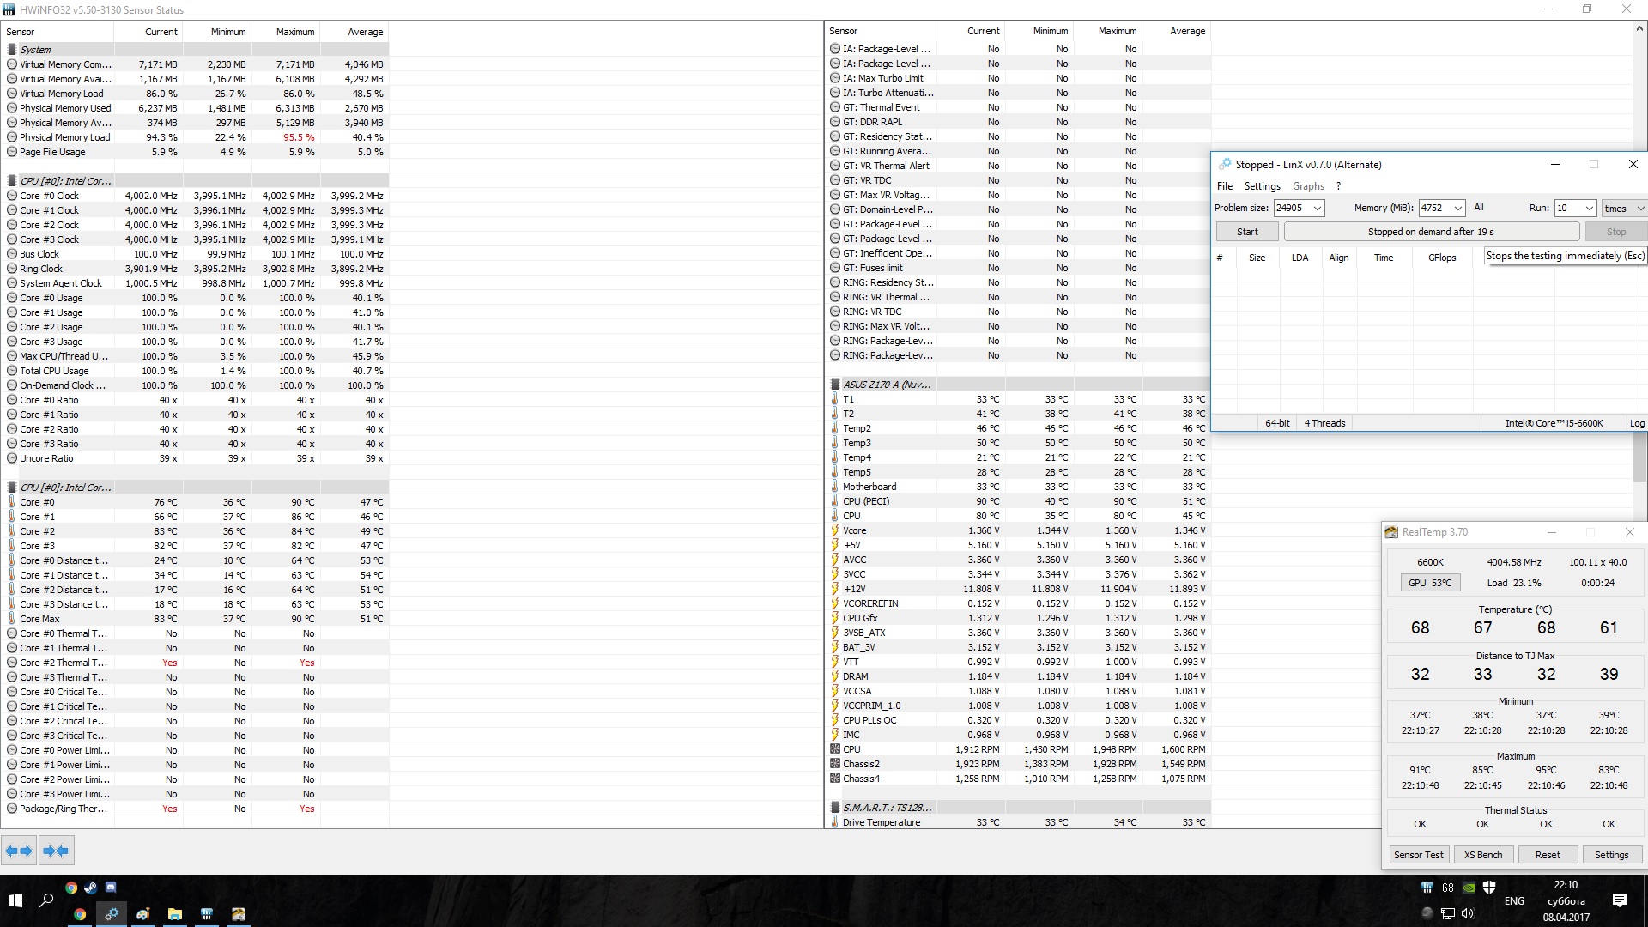Click the expand columns double-arrow button
Viewport: 1648px width, 927px height.
19,851
